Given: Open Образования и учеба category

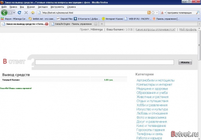Looking at the screenshot, I should (x=152, y=93).
